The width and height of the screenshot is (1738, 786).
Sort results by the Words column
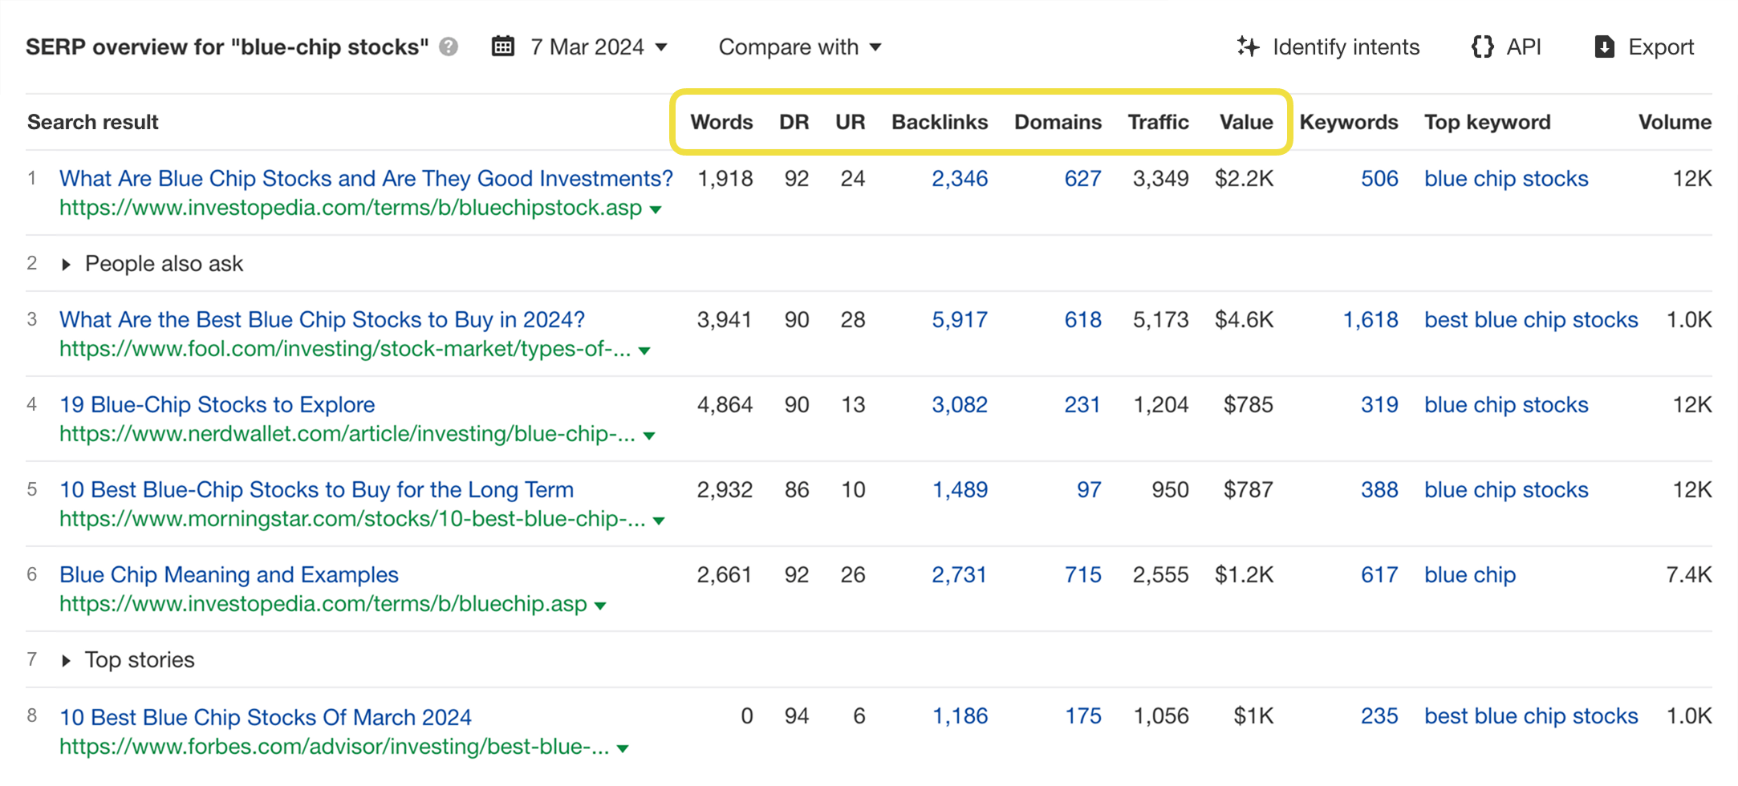[x=721, y=122]
